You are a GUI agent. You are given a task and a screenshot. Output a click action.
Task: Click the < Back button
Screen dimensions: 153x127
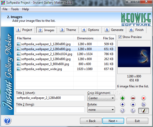tap(91, 121)
